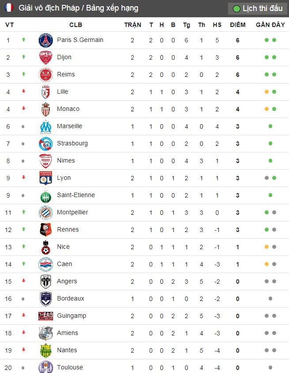289x373 pixels.
Task: Sort table by ĐIỂM column header
Action: [238, 25]
